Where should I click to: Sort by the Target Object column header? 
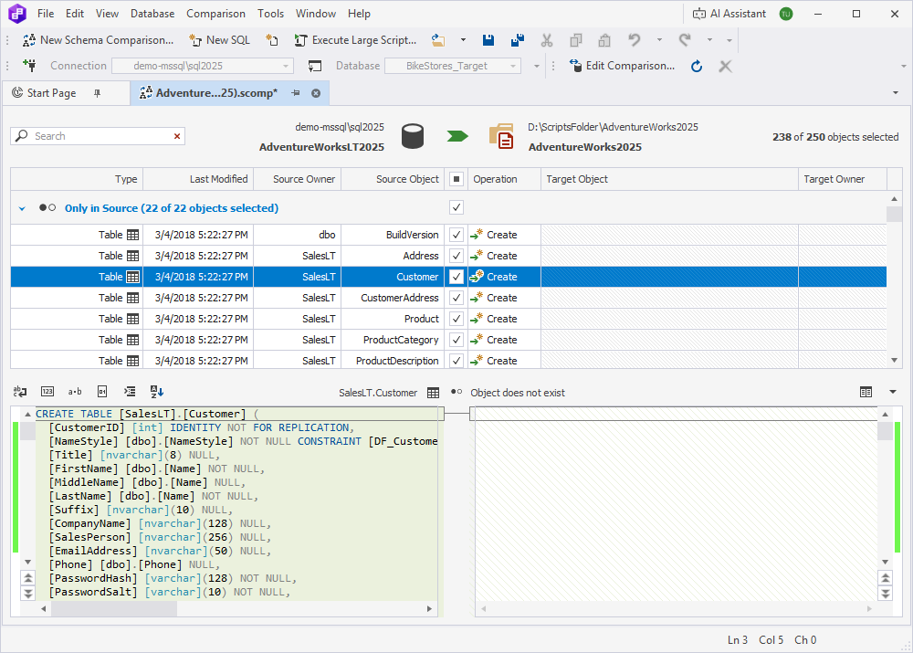click(669, 179)
